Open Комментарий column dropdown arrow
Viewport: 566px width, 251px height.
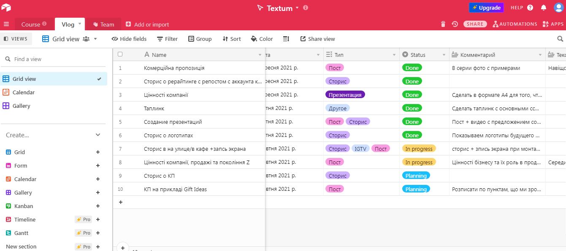pos(540,55)
